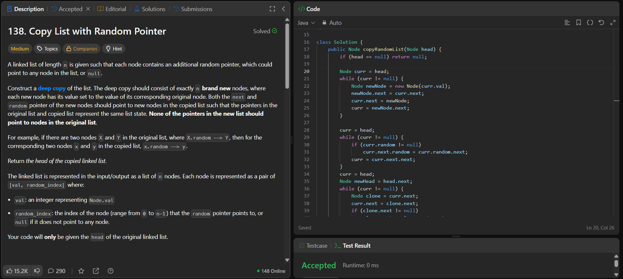Close the Accepted tab
Viewport: 623px width, 279px height.
[88, 9]
